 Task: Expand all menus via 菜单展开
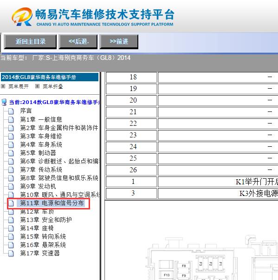click(x=19, y=87)
